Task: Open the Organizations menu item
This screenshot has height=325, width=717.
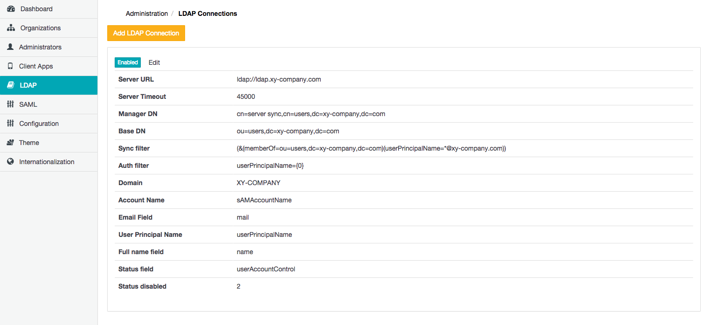Action: click(x=41, y=28)
